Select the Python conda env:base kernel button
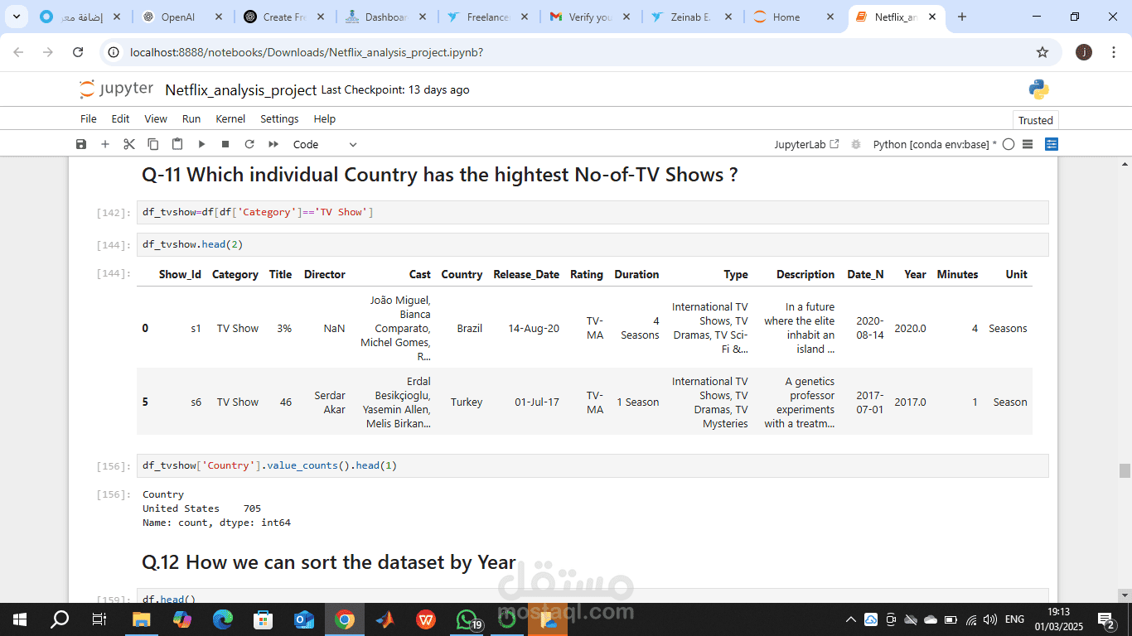This screenshot has width=1132, height=636. tap(935, 144)
